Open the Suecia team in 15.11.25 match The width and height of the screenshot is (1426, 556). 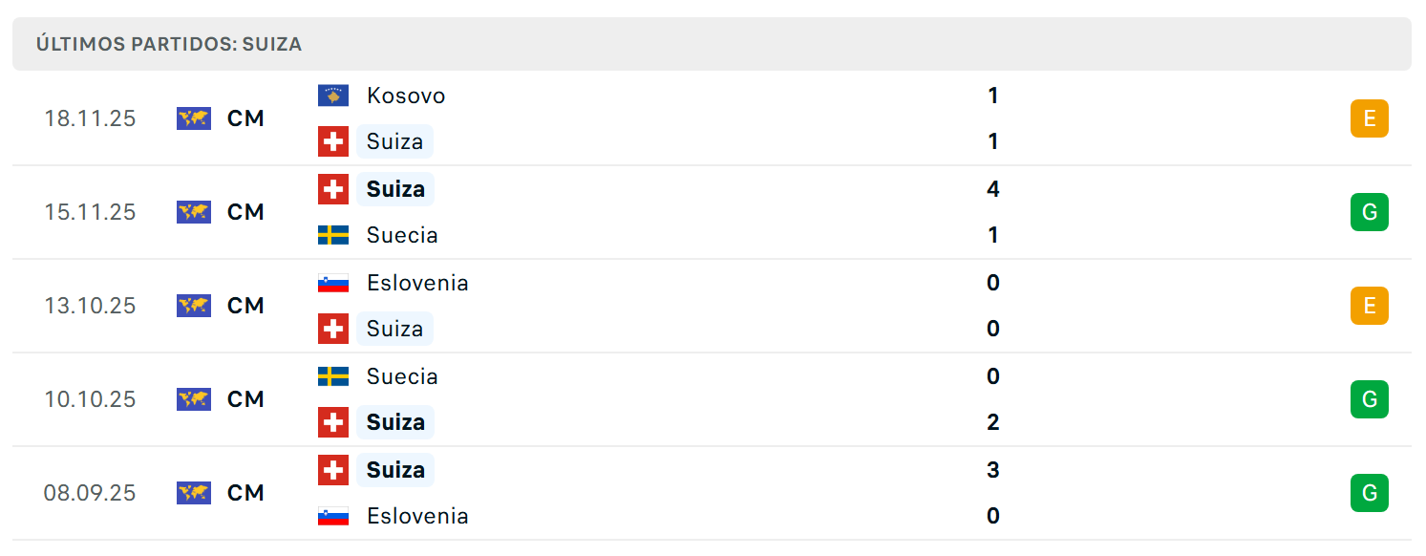(402, 235)
